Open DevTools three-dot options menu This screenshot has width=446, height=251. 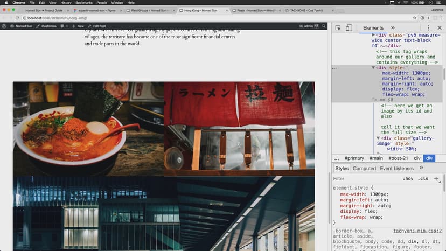428,28
